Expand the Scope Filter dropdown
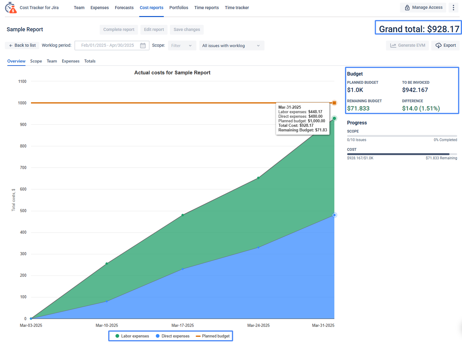 [x=182, y=46]
